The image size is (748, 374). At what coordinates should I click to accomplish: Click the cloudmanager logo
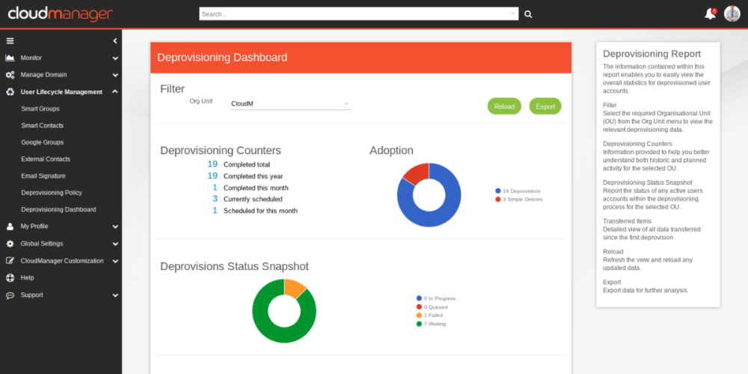(x=60, y=13)
